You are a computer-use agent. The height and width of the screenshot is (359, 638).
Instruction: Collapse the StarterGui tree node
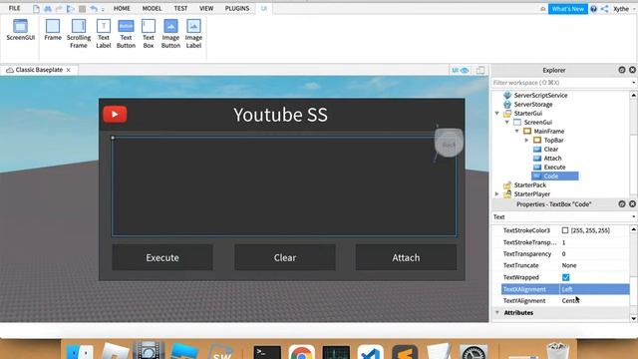click(x=497, y=113)
